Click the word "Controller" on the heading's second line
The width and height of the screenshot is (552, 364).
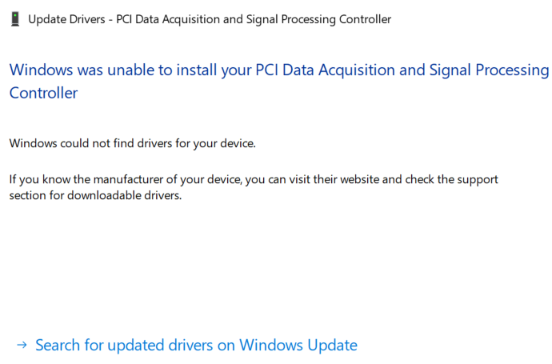point(43,93)
